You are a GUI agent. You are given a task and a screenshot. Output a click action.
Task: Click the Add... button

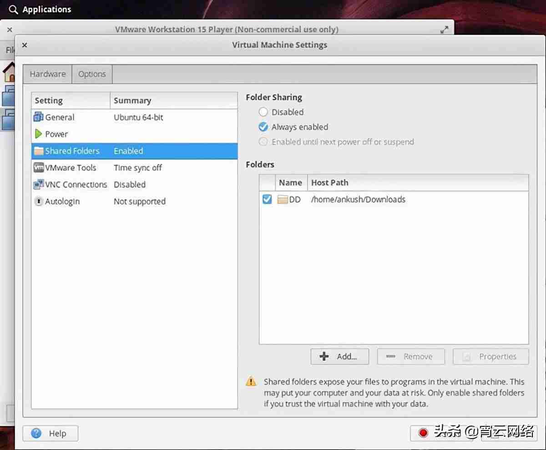point(340,357)
